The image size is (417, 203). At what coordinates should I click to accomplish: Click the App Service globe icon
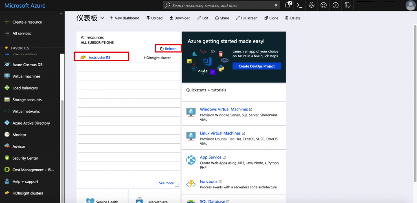pos(191,160)
